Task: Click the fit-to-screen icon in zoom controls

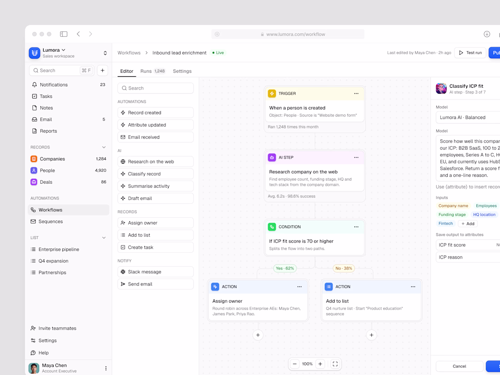Action: point(335,364)
